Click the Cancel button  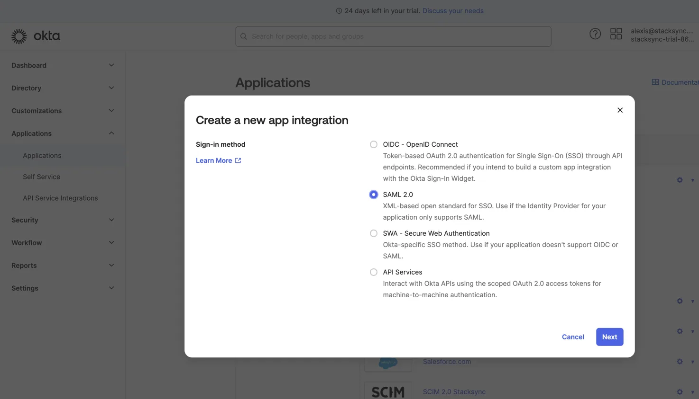coord(573,337)
